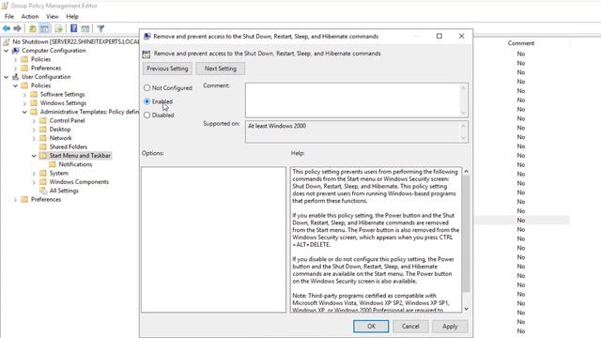Select the System tree item
This screenshot has width=601, height=338.
pyautogui.click(x=58, y=173)
